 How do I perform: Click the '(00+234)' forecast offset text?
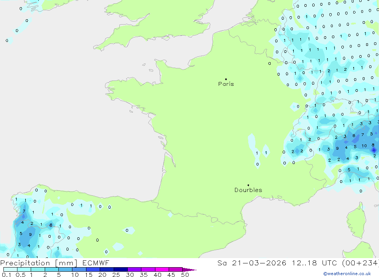[x=361, y=263]
